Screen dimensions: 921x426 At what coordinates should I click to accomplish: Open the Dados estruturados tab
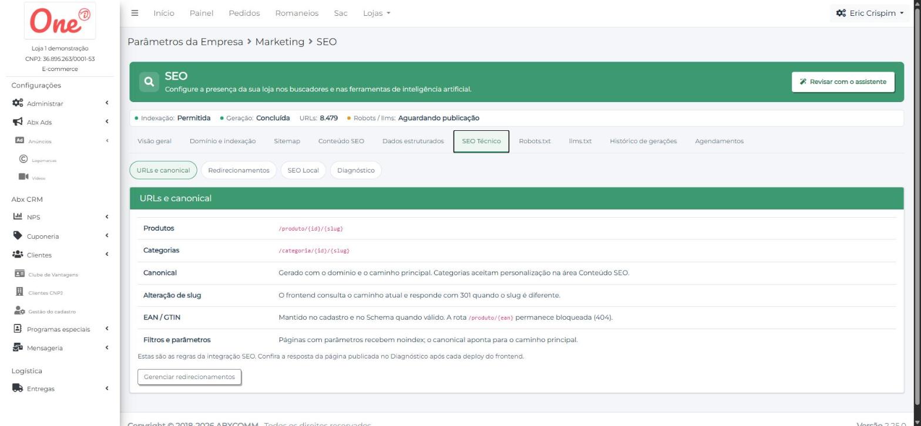pos(413,141)
